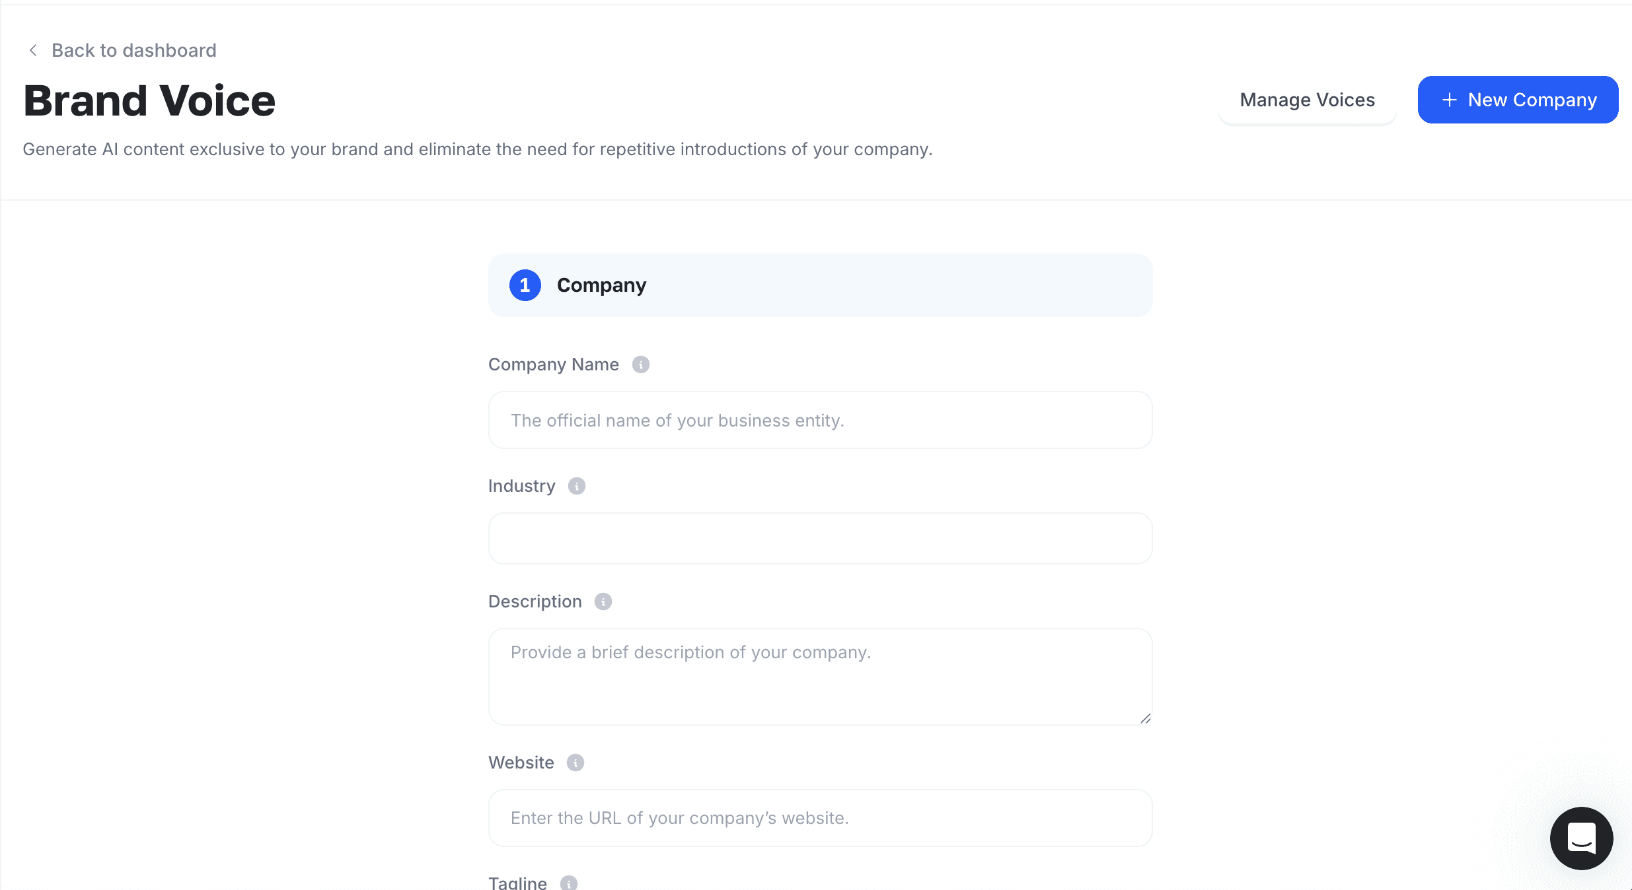1632x890 pixels.
Task: Click the Industry info icon
Action: click(576, 486)
